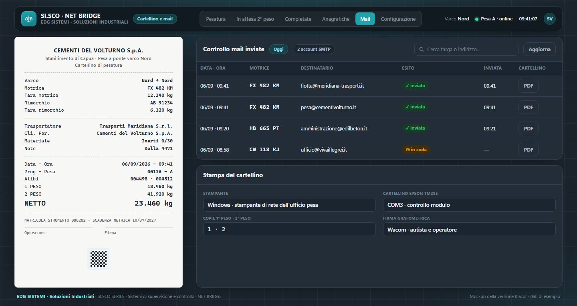Click the green Pesa A online status dot
Screen dimensions: 577x306
[x=476, y=19]
